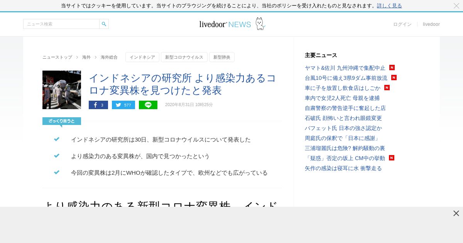
Task: Open 矢作の感染は寝耳に水 衝撃走る
Action: click(x=343, y=168)
